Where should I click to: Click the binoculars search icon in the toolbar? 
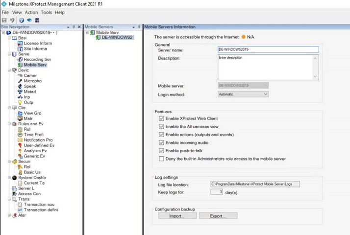37,20
